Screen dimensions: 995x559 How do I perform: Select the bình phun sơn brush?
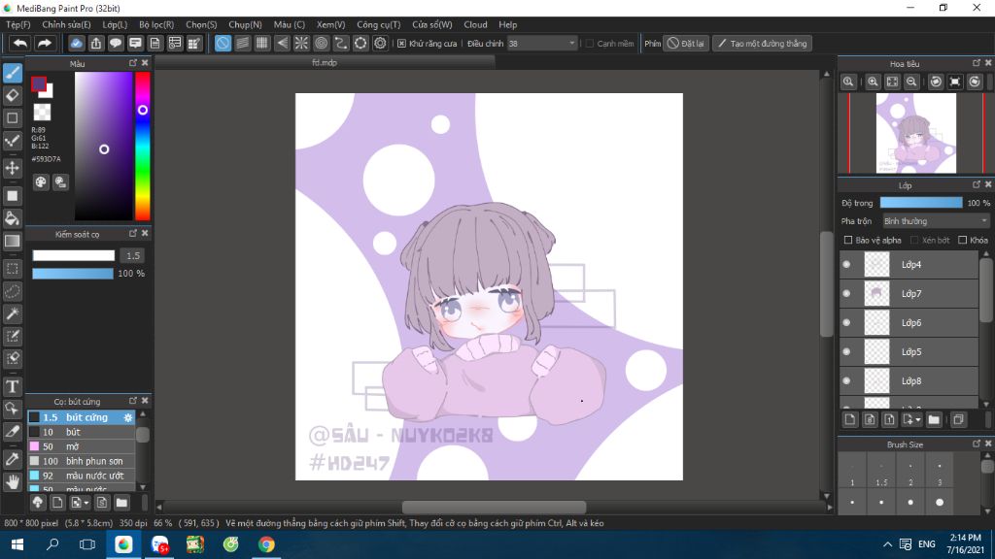82,461
